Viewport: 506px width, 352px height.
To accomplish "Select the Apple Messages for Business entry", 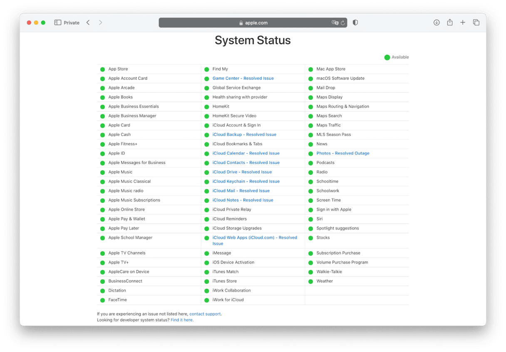I will click(137, 163).
